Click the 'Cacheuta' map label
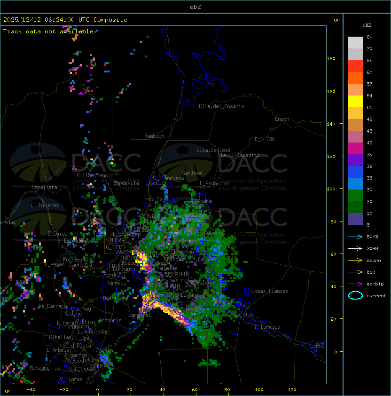Viewport: 391px width, 396px height. 80,265
